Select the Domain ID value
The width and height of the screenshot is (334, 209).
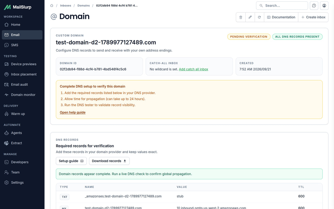(x=93, y=69)
